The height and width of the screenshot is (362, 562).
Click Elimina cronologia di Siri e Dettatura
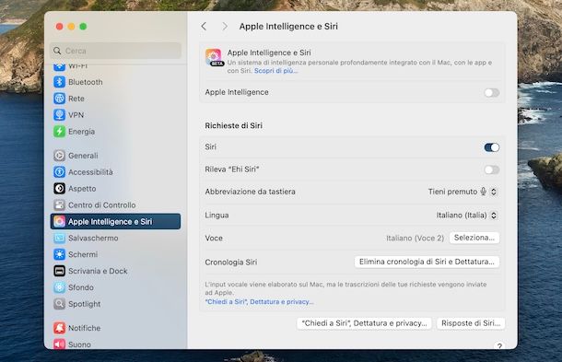pos(427,262)
